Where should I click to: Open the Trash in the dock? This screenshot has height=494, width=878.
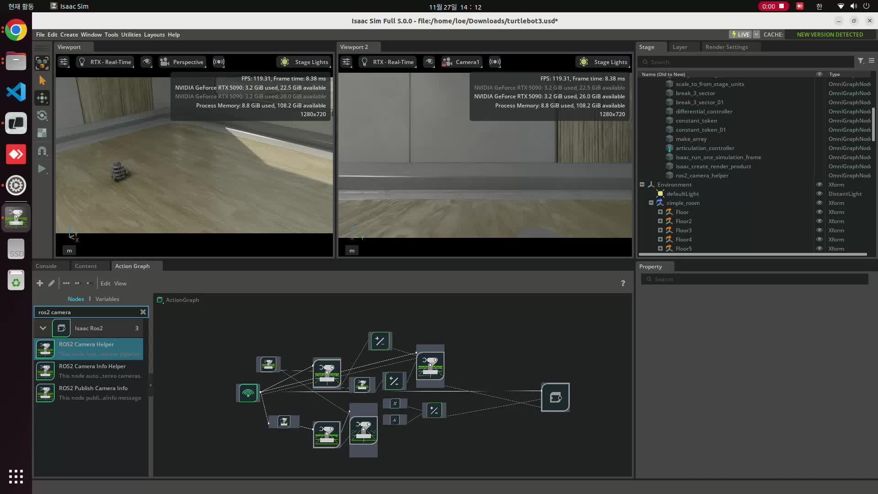(16, 280)
